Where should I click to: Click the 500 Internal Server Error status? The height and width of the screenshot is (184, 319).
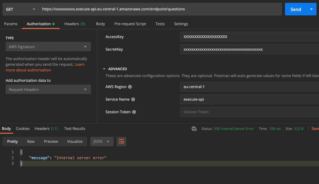pos(234,129)
